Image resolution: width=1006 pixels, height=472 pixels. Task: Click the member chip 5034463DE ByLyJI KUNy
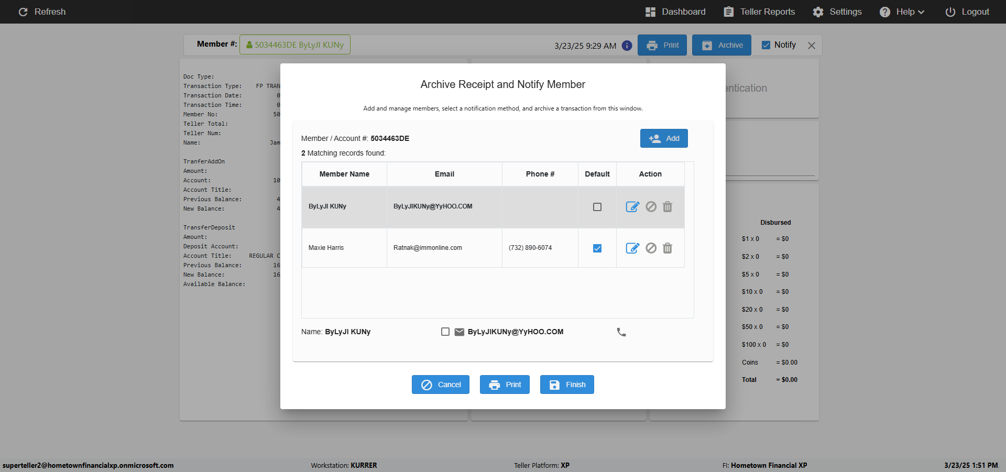point(295,45)
